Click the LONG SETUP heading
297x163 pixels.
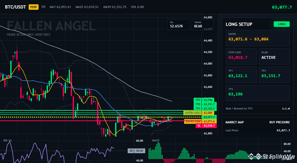point(239,24)
